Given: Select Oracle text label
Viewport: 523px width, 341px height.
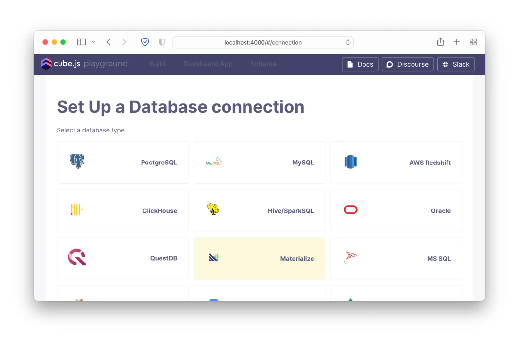Looking at the screenshot, I should click(441, 211).
